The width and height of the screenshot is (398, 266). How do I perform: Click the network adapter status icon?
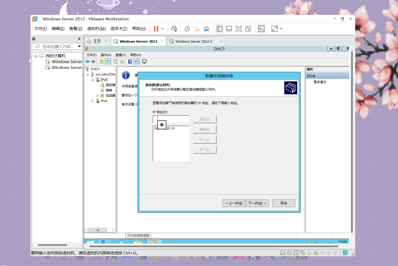(x=302, y=253)
